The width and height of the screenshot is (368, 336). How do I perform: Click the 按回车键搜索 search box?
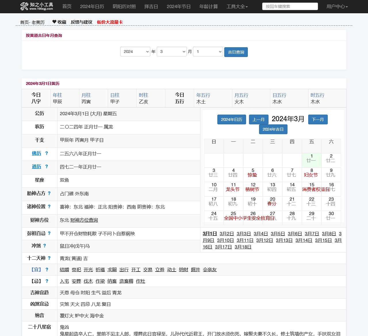pos(290,6)
